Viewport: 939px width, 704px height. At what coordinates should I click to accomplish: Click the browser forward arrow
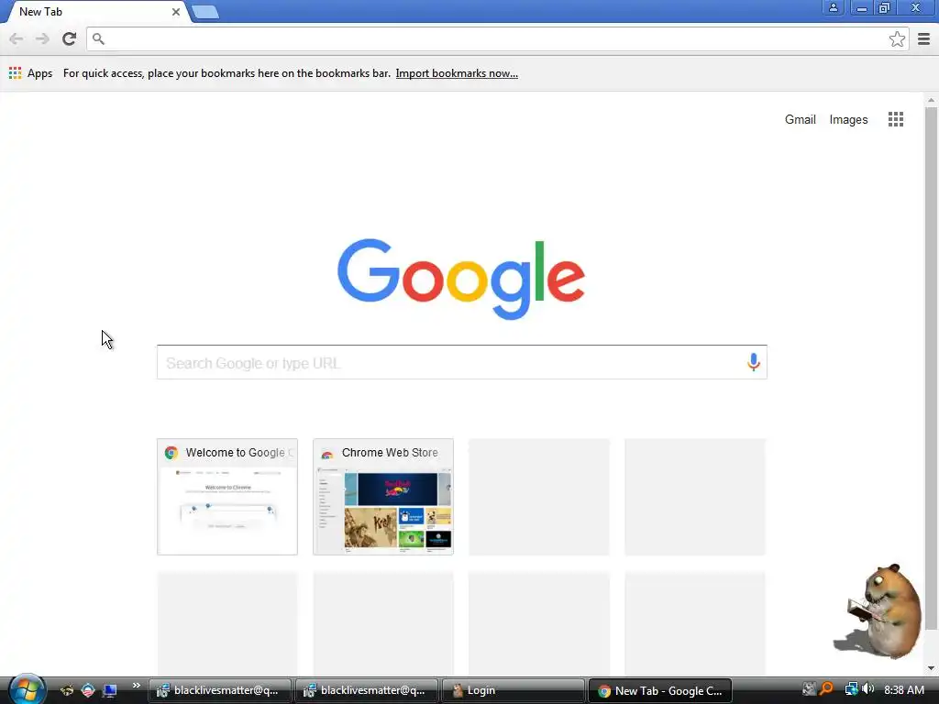click(x=42, y=38)
